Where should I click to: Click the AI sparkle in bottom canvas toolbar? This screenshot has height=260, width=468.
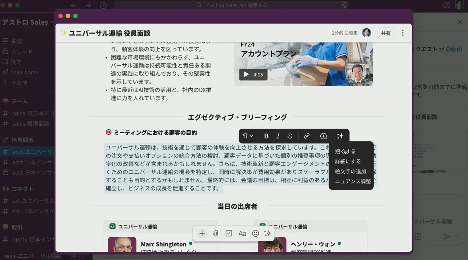pyautogui.click(x=267, y=233)
